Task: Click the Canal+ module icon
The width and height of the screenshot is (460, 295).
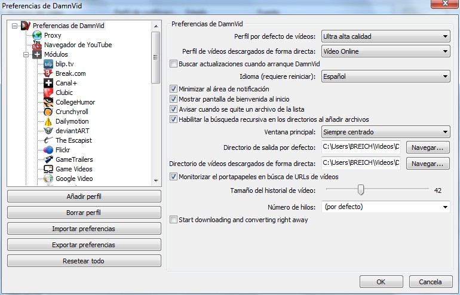Action: (x=48, y=83)
